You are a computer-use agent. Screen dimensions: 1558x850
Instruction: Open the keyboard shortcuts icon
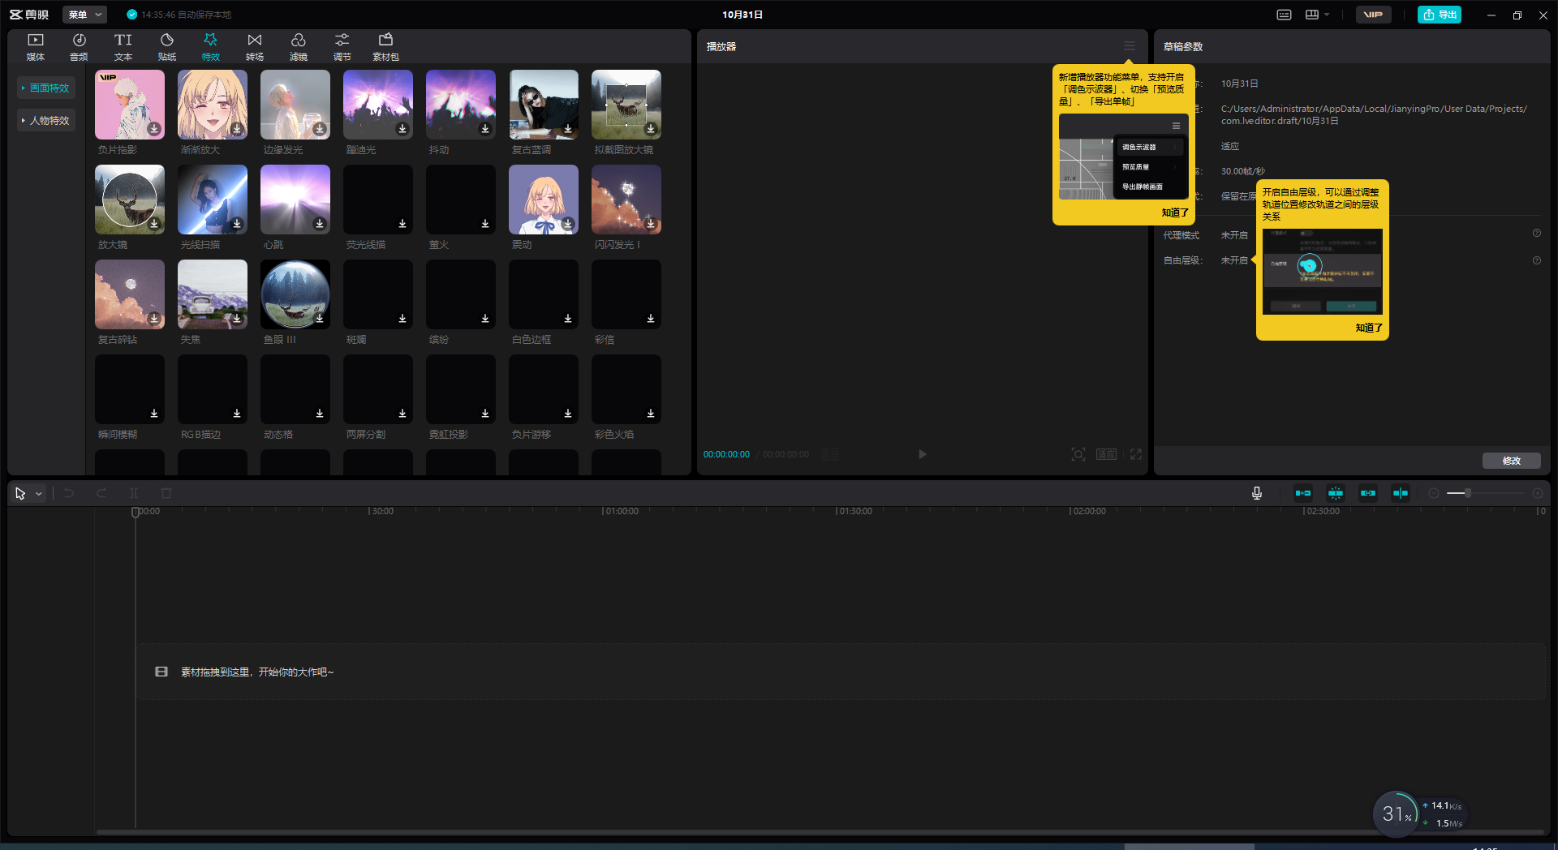coord(1285,15)
